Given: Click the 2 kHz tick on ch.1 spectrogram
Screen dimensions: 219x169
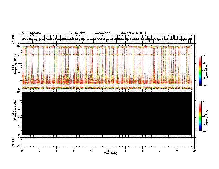Looking at the screenshot, I should click(19, 81).
